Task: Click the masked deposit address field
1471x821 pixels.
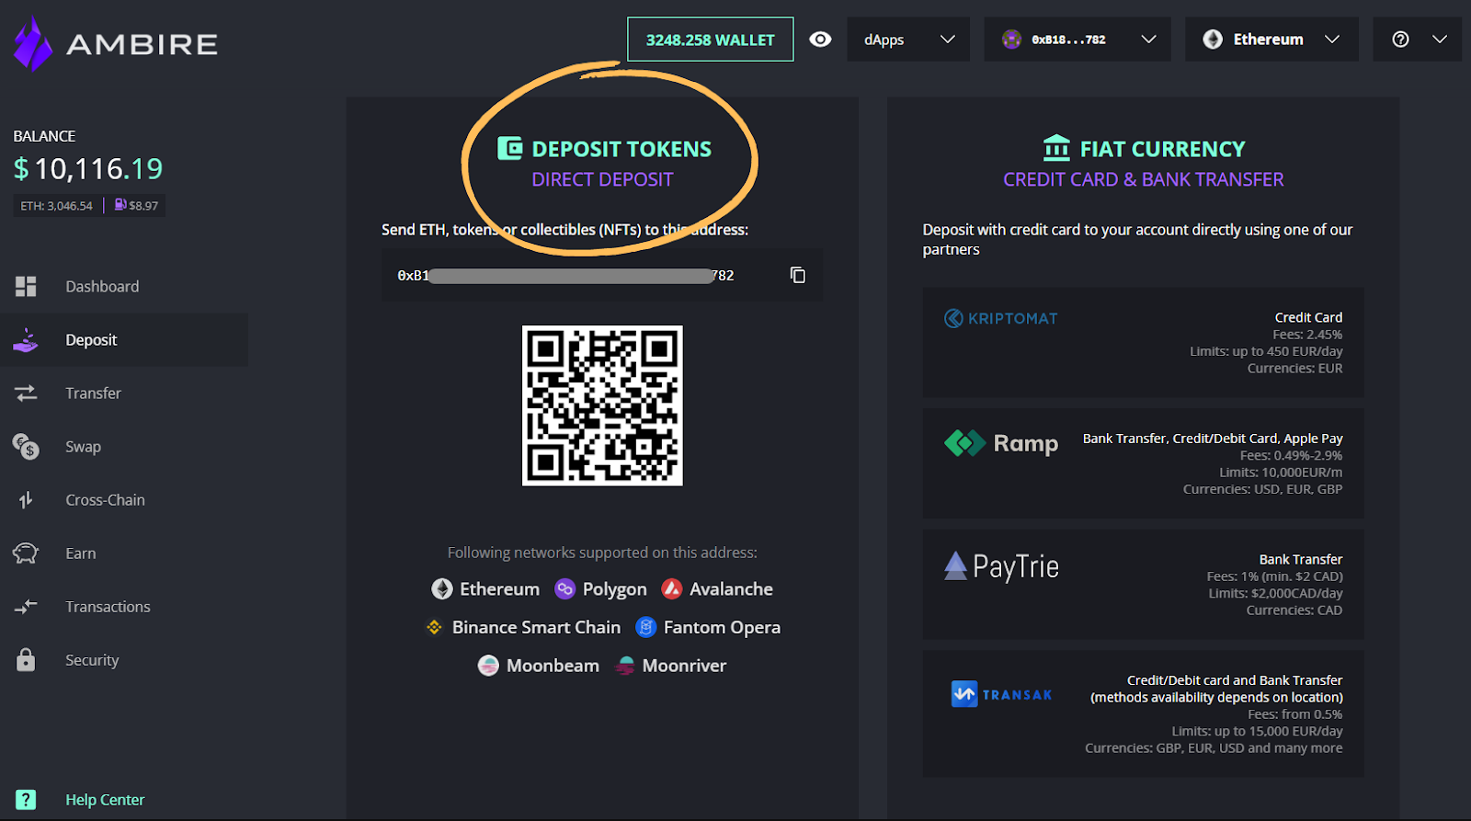Action: pyautogui.click(x=602, y=275)
